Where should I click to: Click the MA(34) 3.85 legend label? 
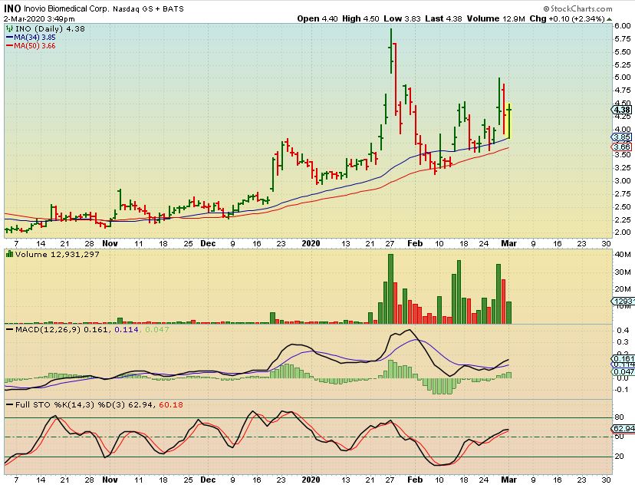[35, 38]
